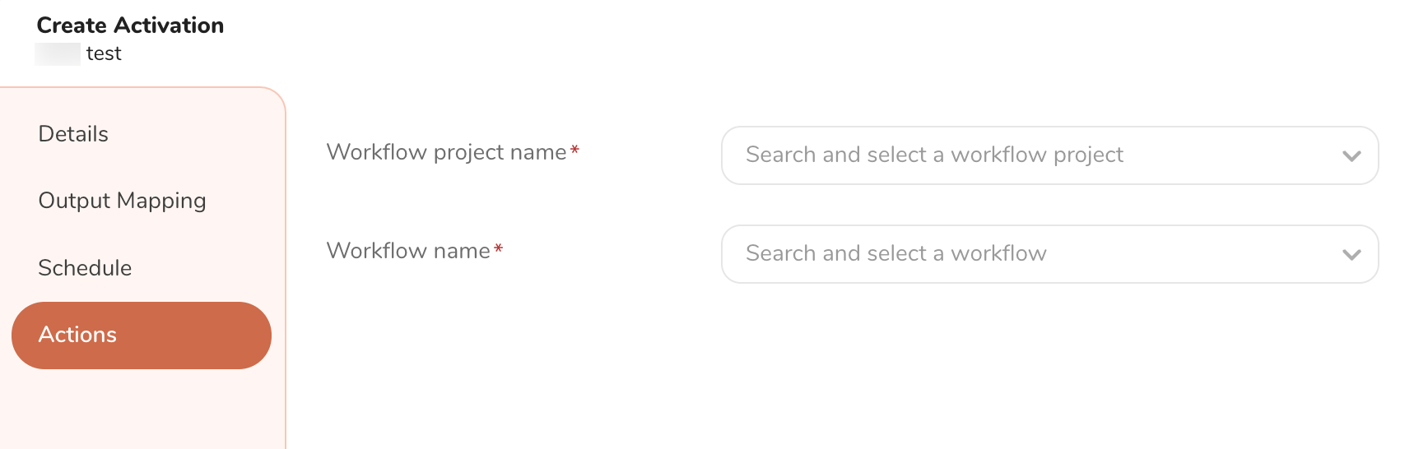Click the word 'Mapping' in sidebar
The width and height of the screenshot is (1414, 449).
(161, 201)
